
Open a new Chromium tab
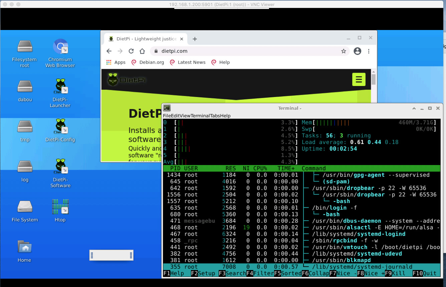(x=195, y=39)
